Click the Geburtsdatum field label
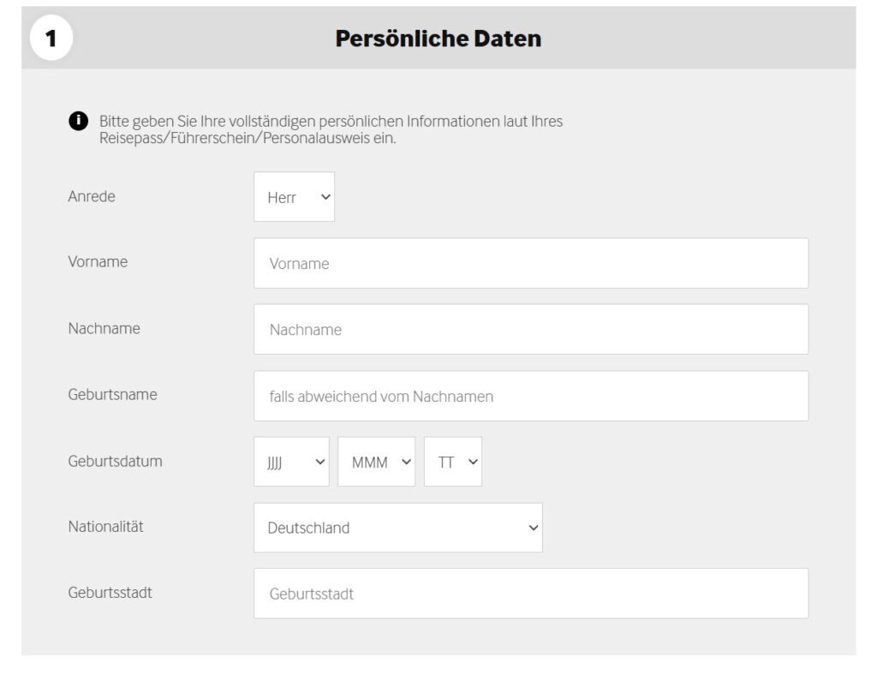 (115, 461)
